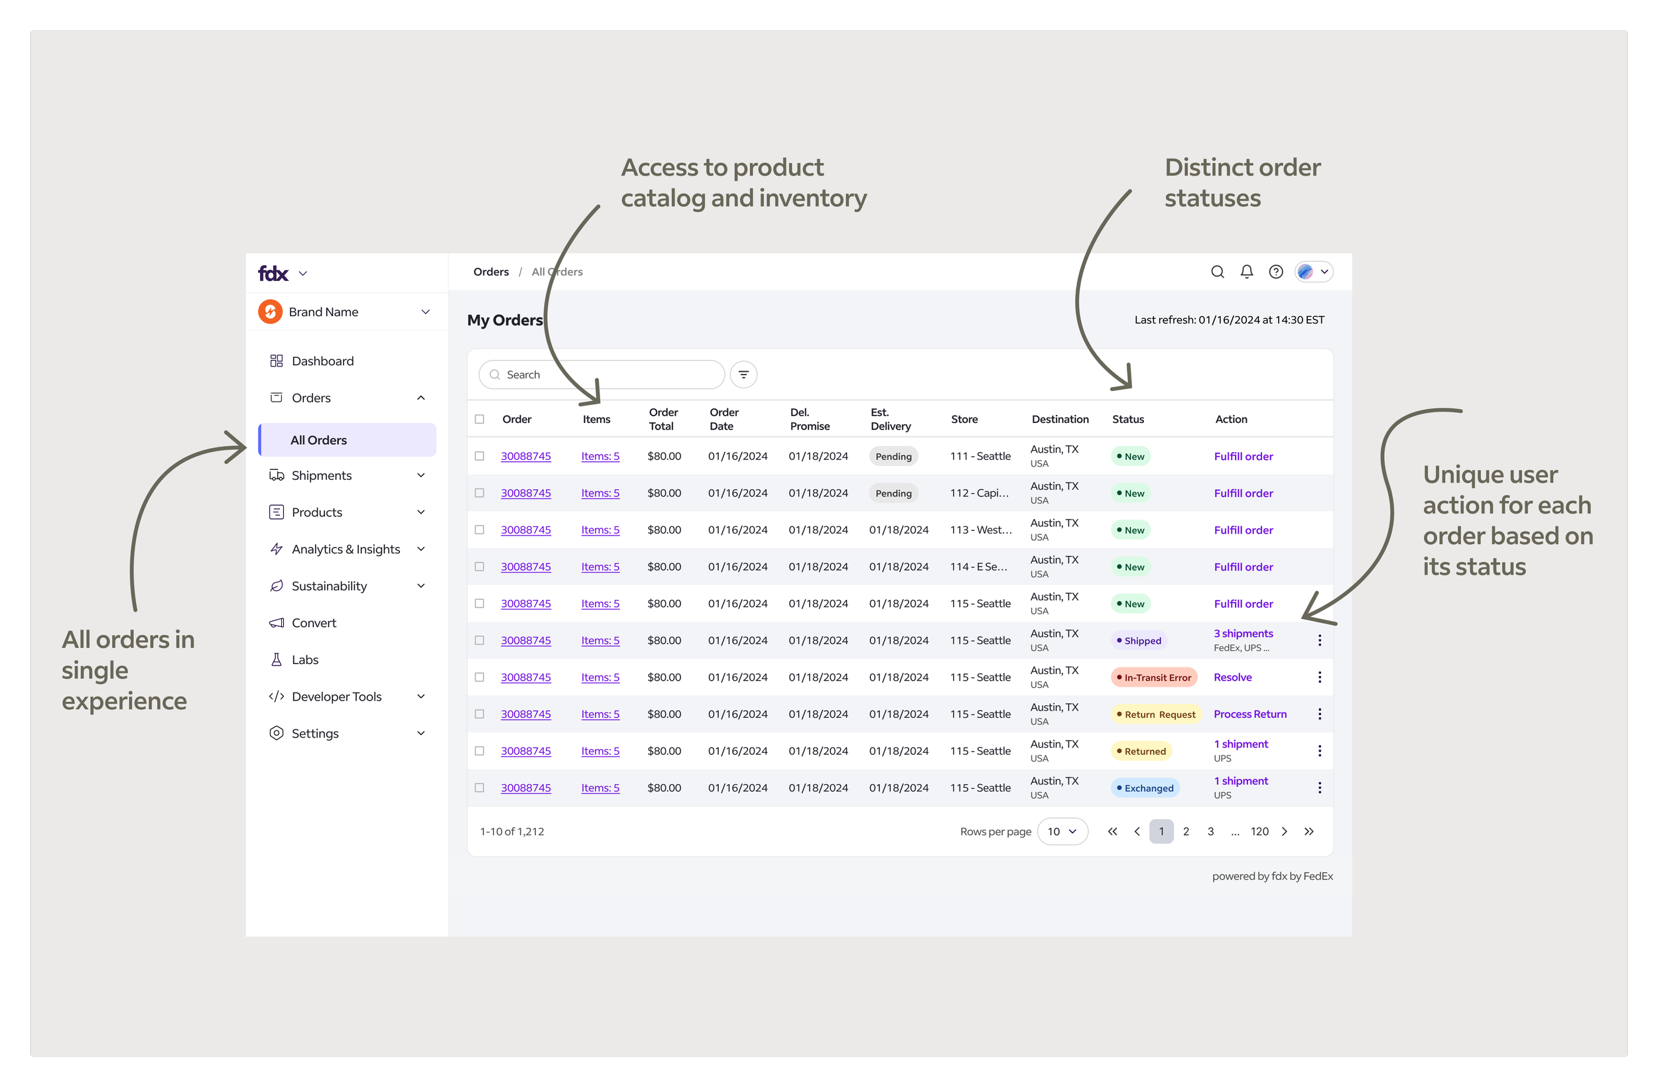Open the Rows per page dropdown
The width and height of the screenshot is (1658, 1087).
point(1062,831)
